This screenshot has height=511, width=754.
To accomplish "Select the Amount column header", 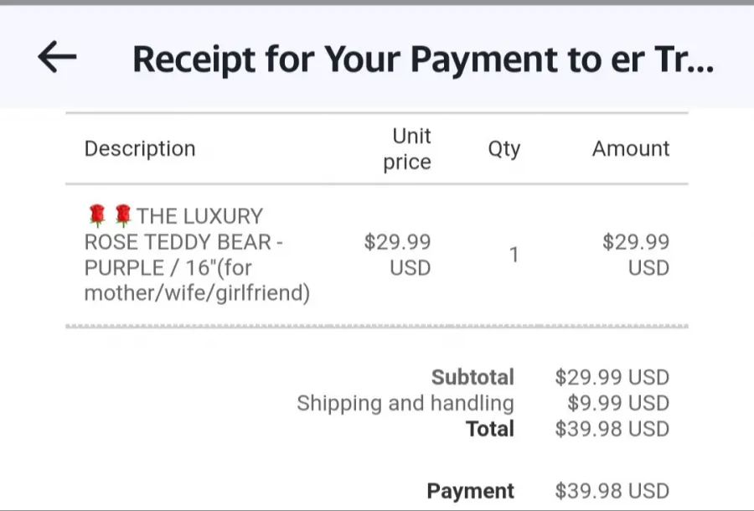I will coord(631,148).
